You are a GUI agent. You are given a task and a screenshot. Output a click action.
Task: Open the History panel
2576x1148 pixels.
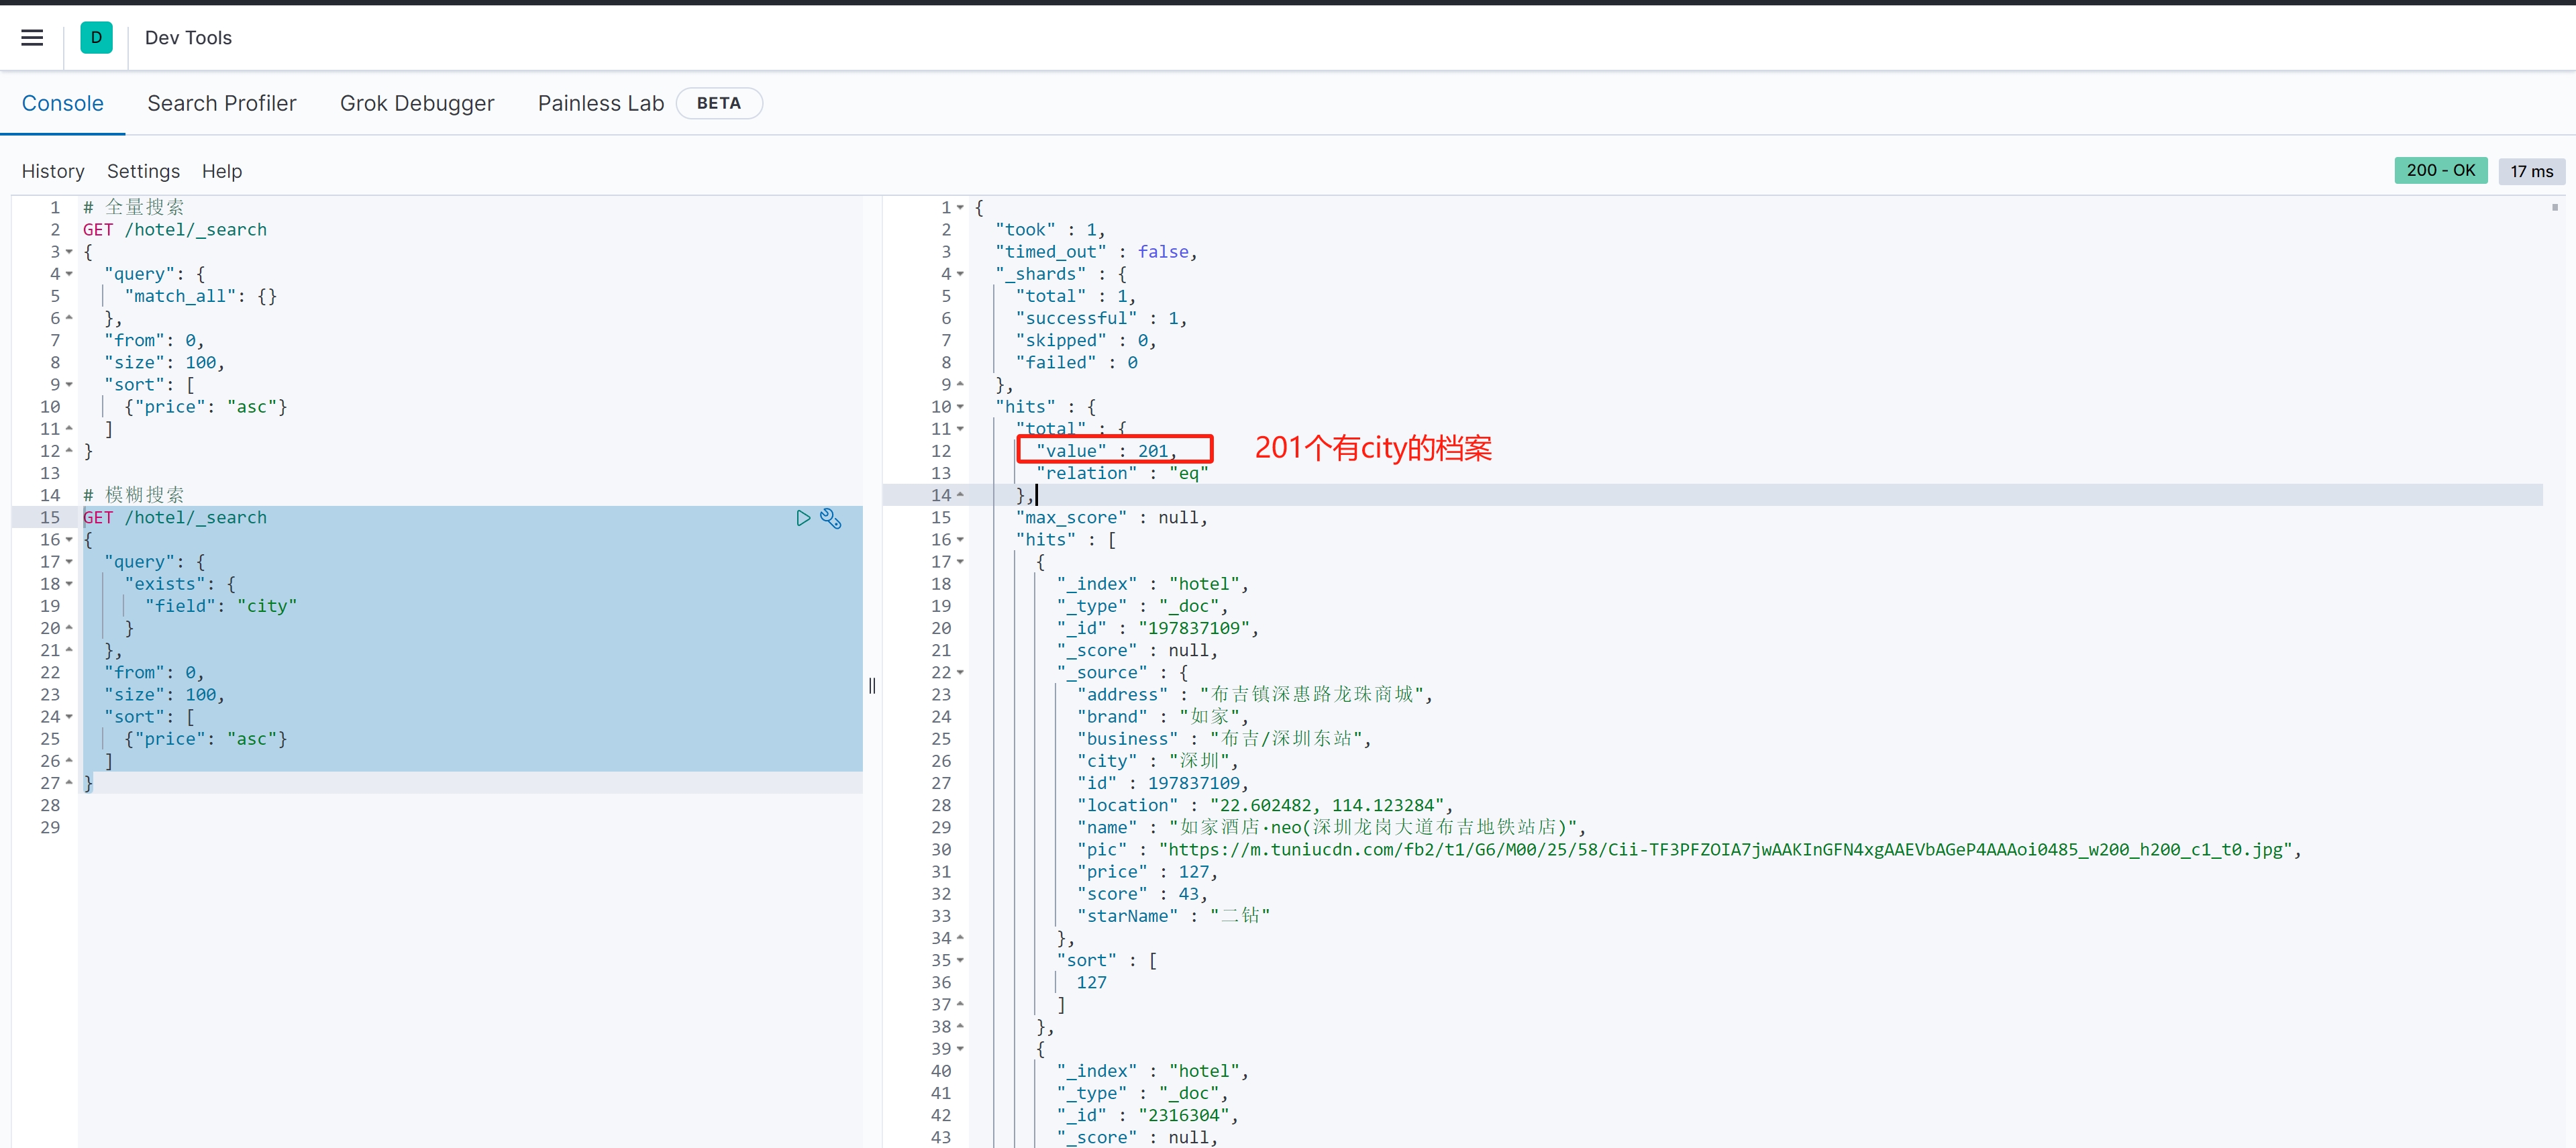(x=53, y=171)
